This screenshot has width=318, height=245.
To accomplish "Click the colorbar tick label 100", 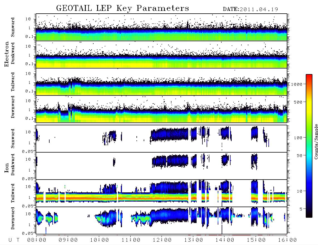I will pyautogui.click(x=298, y=138).
